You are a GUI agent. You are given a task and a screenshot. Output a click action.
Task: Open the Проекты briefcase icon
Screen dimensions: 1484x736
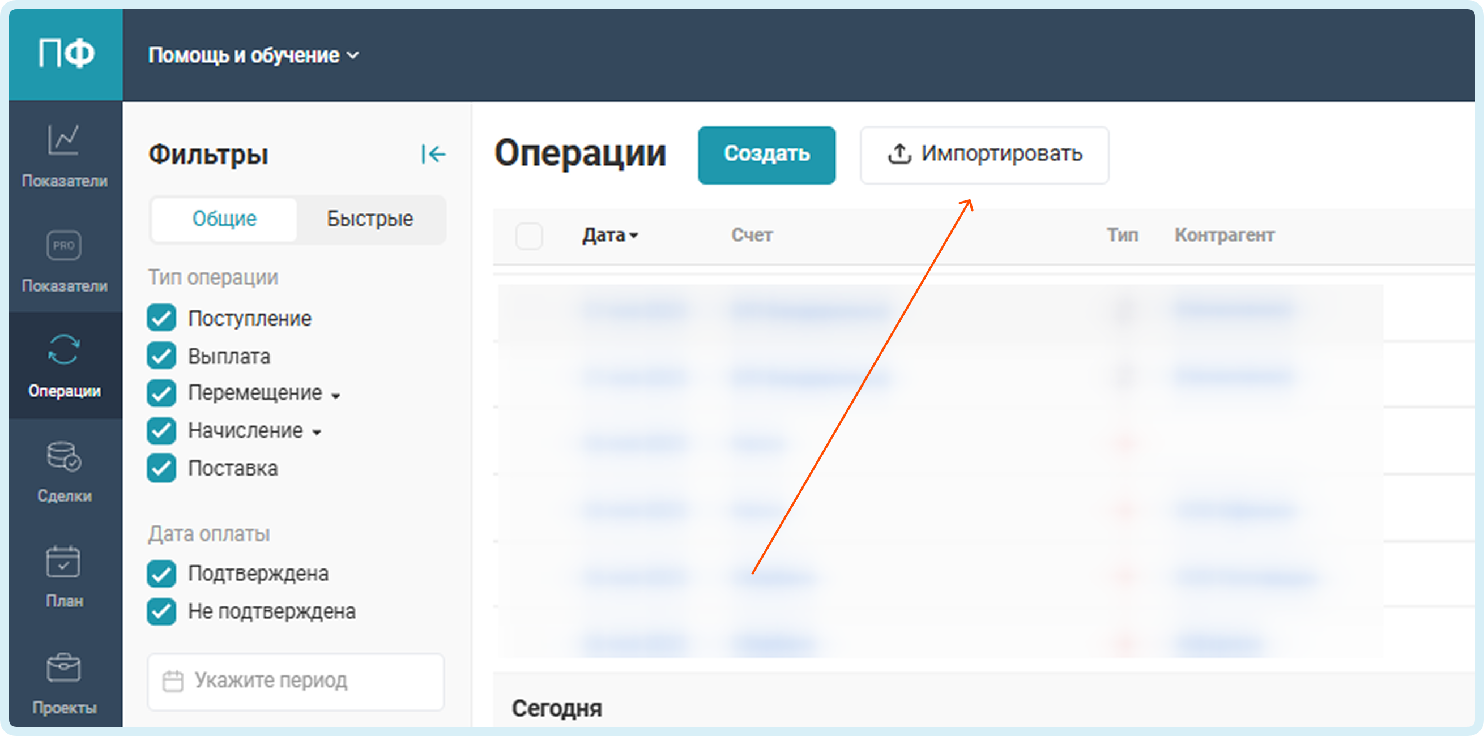tap(63, 668)
